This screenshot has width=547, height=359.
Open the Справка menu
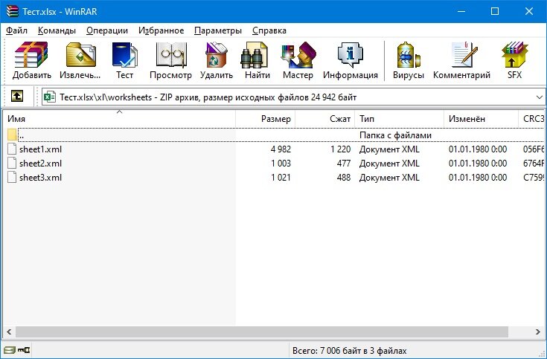point(269,30)
